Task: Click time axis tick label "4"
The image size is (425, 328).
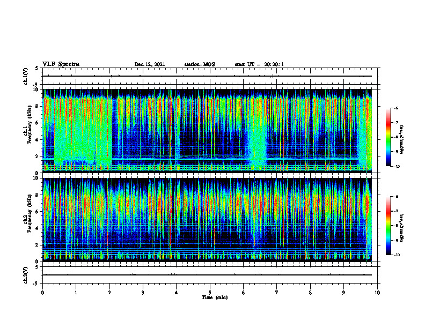Action: pos(177,293)
